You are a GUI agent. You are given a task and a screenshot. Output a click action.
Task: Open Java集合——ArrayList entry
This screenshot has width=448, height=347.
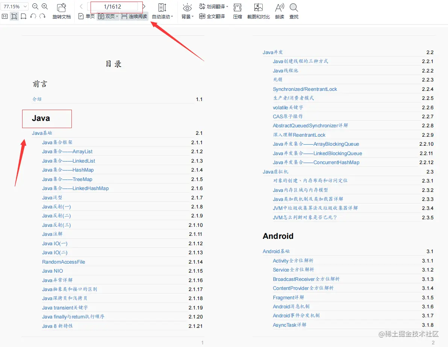[x=67, y=151]
